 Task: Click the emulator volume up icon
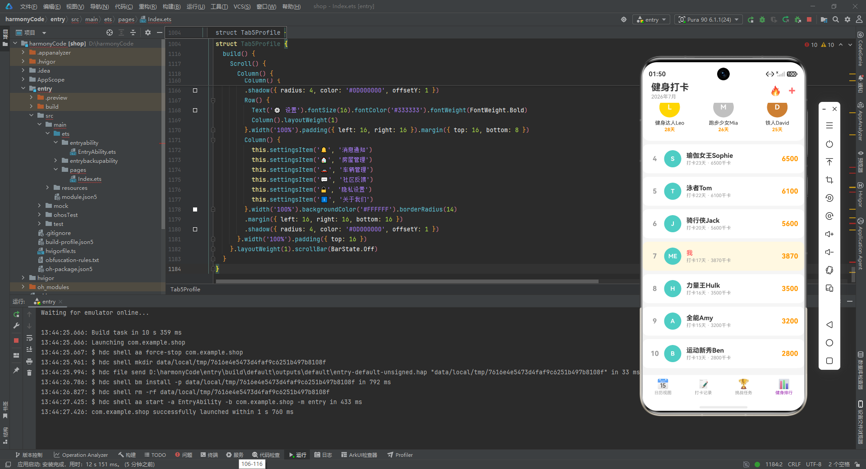pyautogui.click(x=829, y=234)
